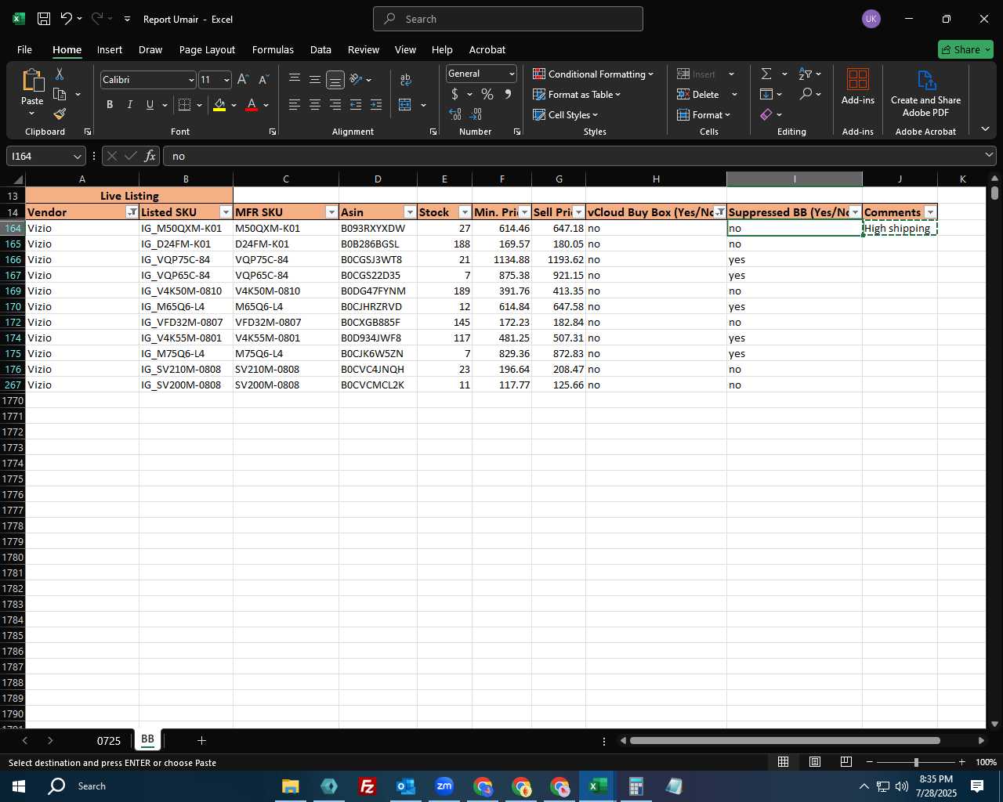This screenshot has height=802, width=1003.
Task: Toggle Top Align vertical alignment
Action: click(x=295, y=80)
